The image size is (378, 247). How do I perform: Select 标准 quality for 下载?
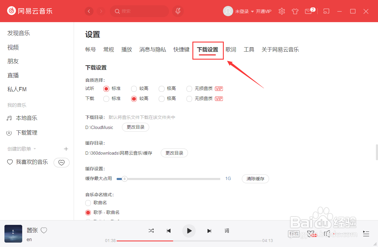pos(106,99)
